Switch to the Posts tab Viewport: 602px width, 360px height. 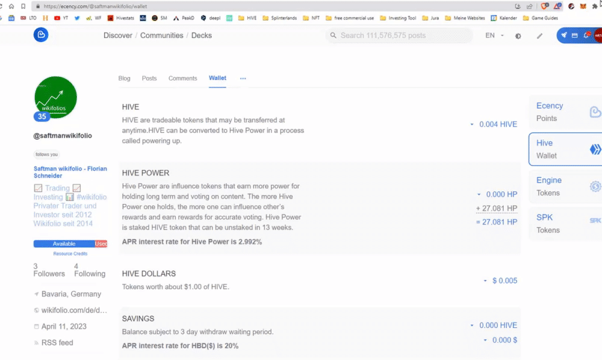pyautogui.click(x=149, y=78)
